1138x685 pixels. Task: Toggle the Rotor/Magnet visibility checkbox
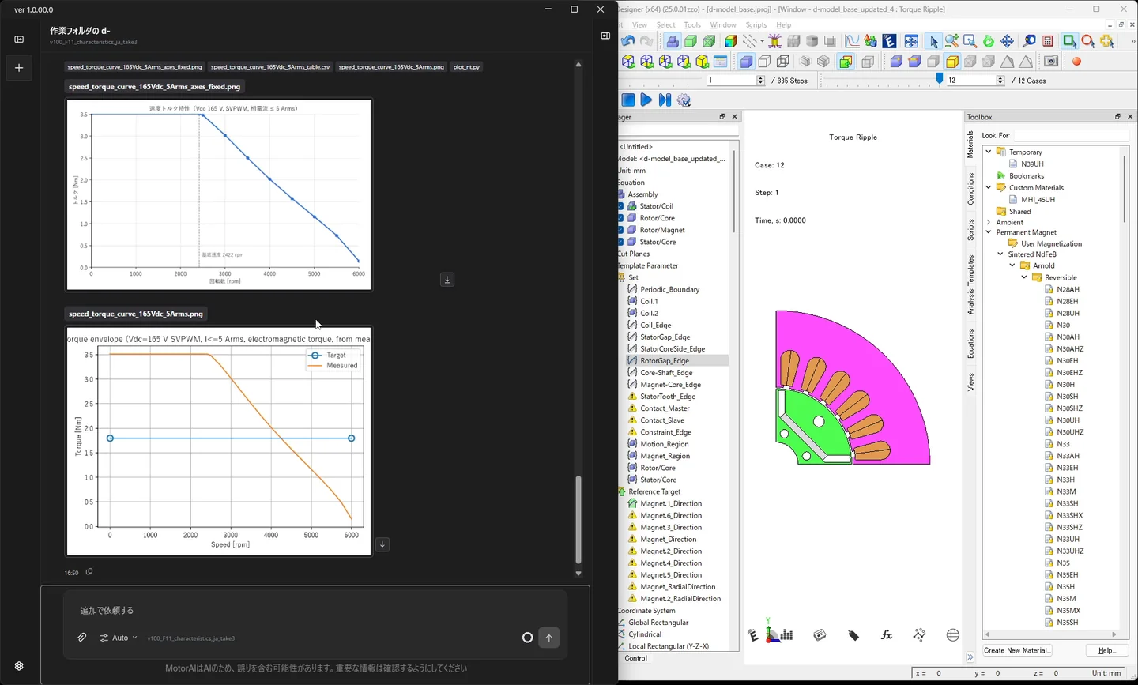pyautogui.click(x=621, y=230)
